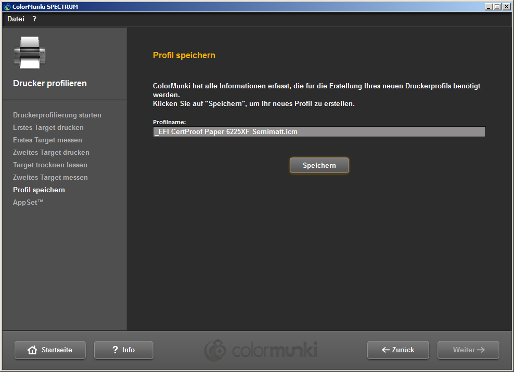Open the Info help button
The image size is (514, 372).
point(124,350)
